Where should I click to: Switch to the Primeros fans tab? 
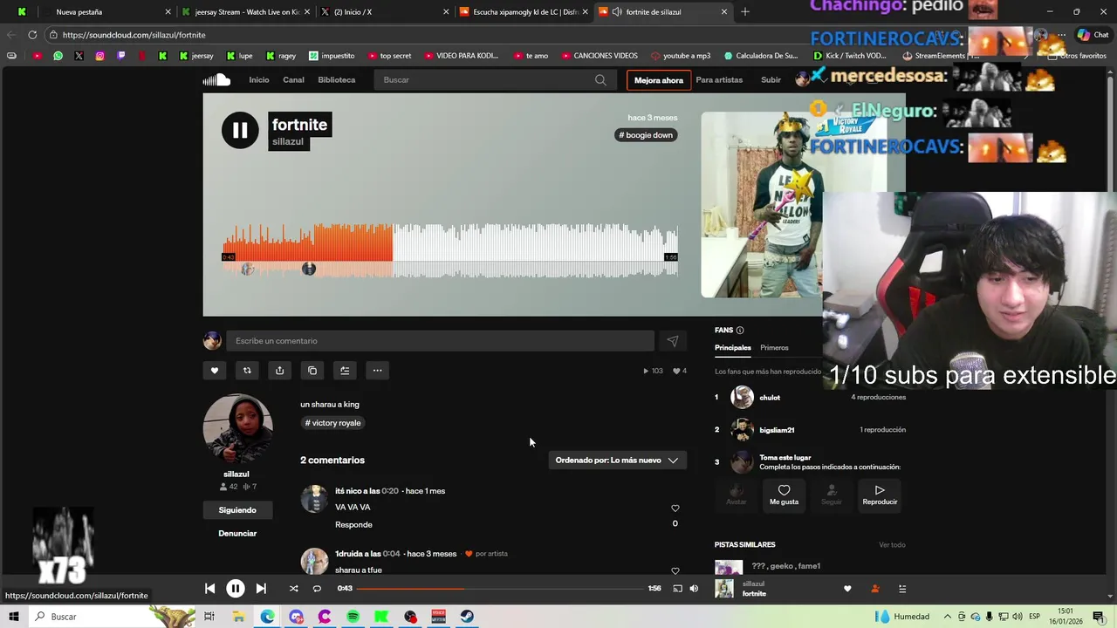point(774,348)
